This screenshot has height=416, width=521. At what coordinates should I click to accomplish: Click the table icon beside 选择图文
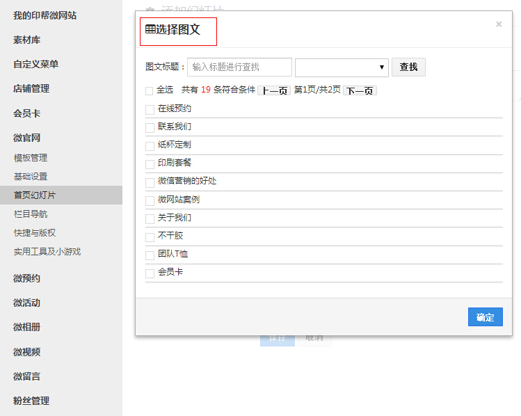click(x=150, y=29)
